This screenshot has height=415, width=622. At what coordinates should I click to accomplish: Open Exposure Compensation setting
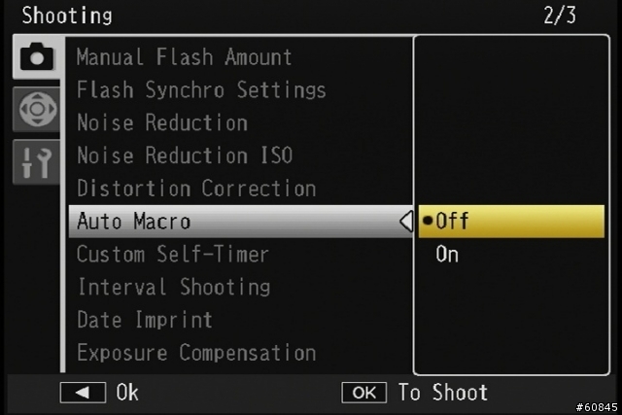click(196, 353)
